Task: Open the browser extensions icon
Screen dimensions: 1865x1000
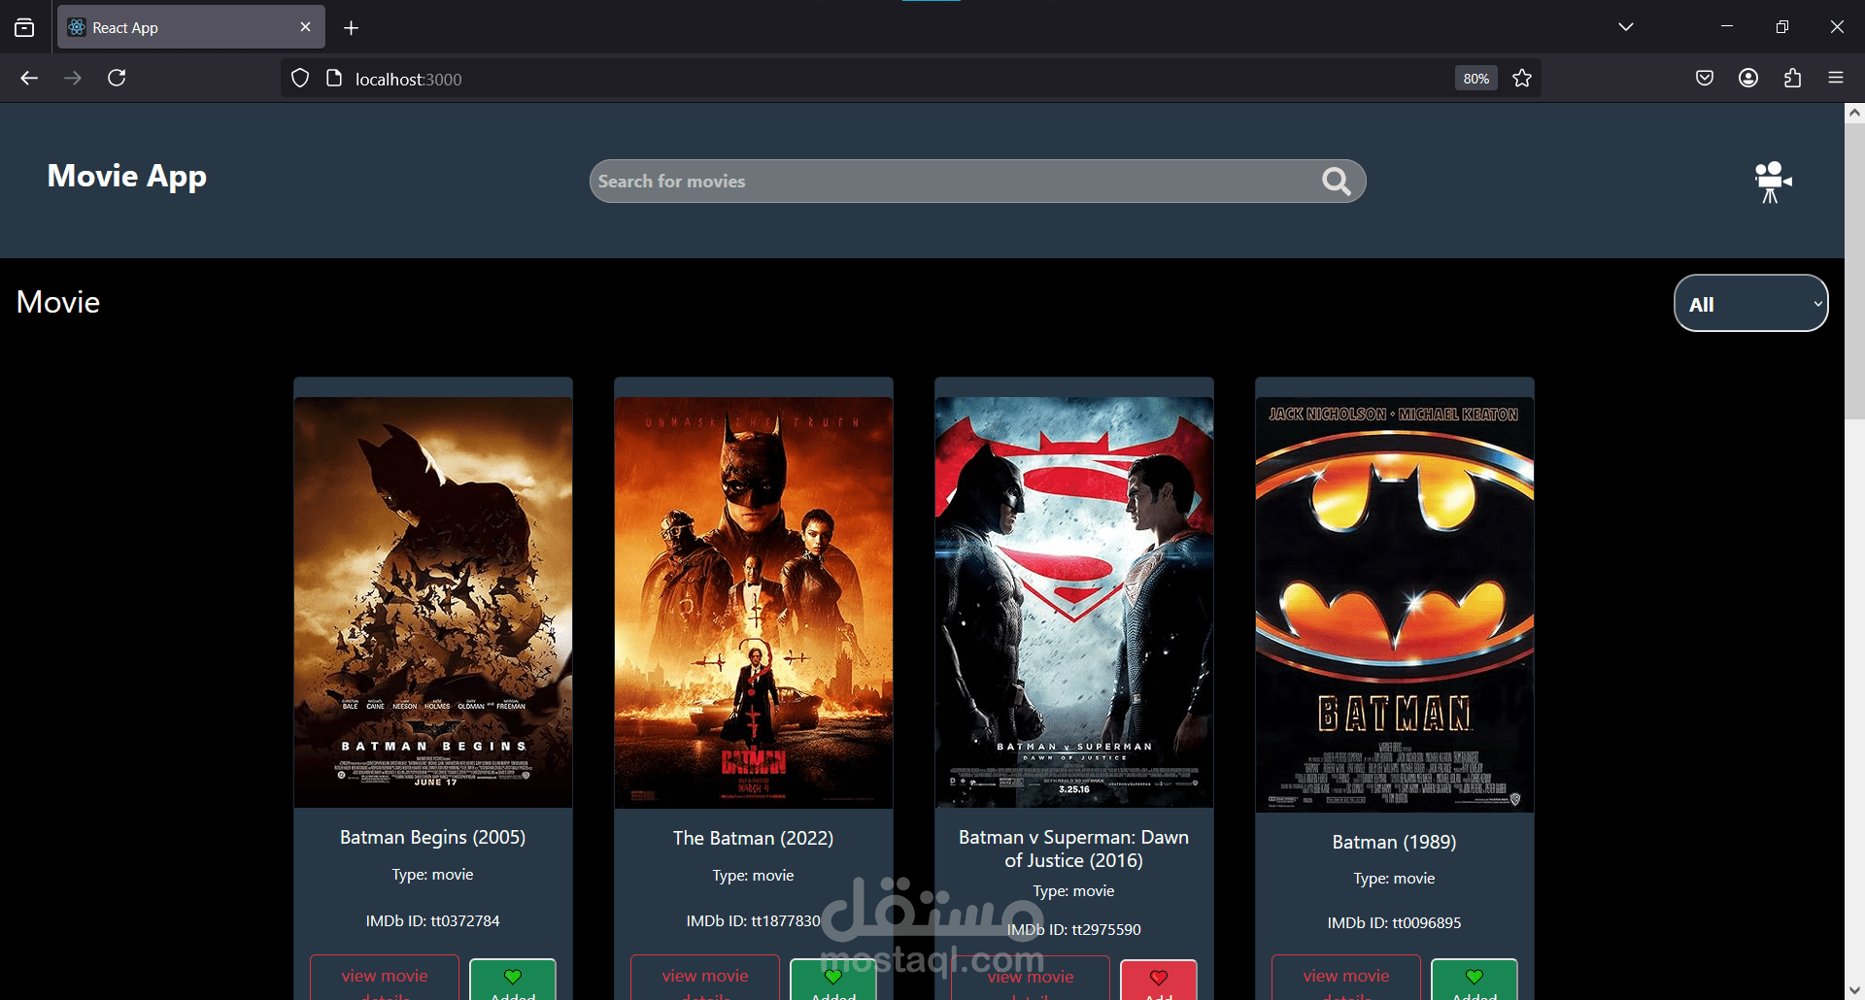Action: pos(1792,78)
